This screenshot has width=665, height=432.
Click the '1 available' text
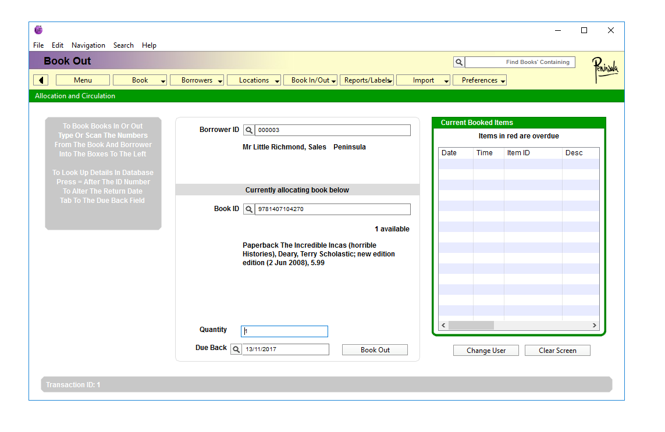(x=392, y=229)
